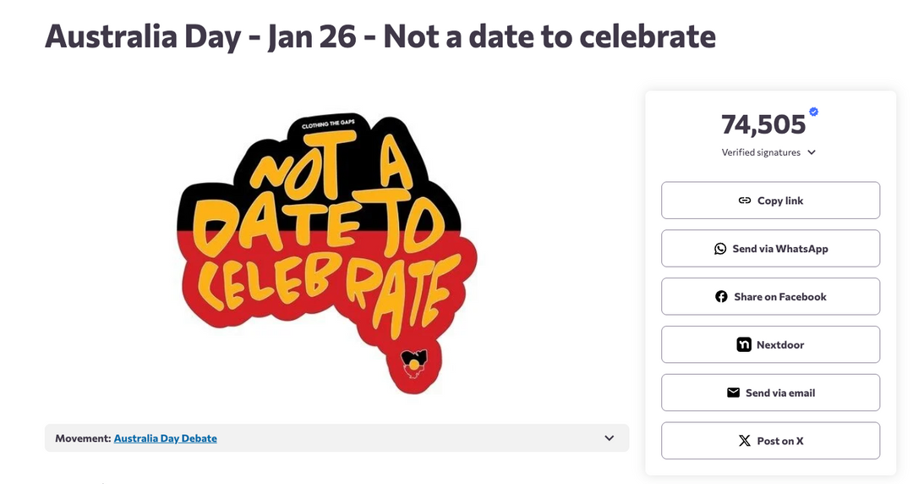Click the 74,505 signature count
The height and width of the screenshot is (484, 913).
763,125
